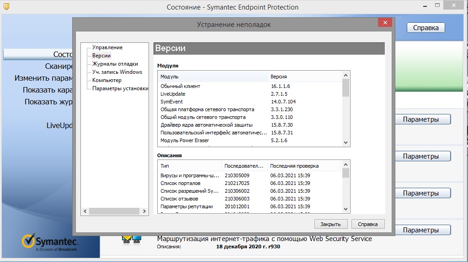This screenshot has width=468, height=262.
Task: Click the Symantec shield icon in the title bar
Action: click(6, 6)
